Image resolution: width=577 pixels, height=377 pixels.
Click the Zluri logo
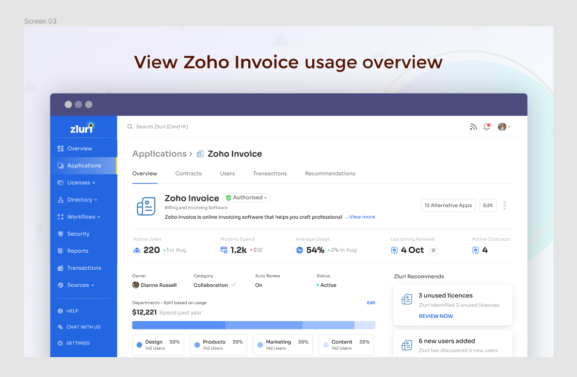83,128
